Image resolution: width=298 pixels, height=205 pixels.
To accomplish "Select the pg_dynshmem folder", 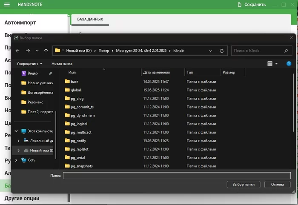I will click(x=83, y=115).
